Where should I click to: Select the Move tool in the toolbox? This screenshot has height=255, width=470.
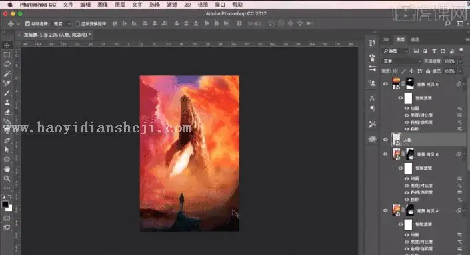point(7,45)
